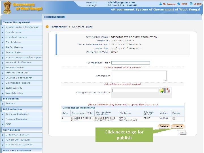The width and height of the screenshot is (204, 153).
Task: Expand the Bids Submitted menu item
Action: (x=3, y=93)
